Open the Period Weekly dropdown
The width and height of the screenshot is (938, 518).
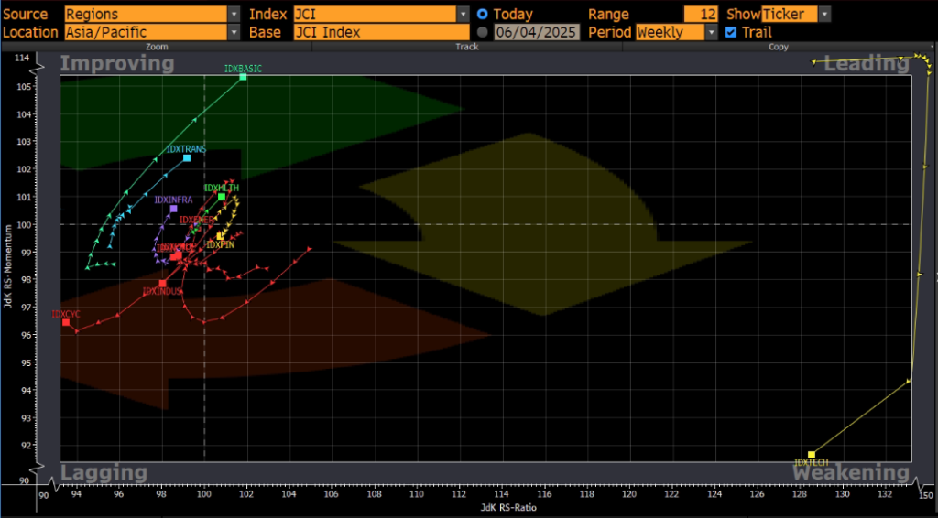[711, 32]
